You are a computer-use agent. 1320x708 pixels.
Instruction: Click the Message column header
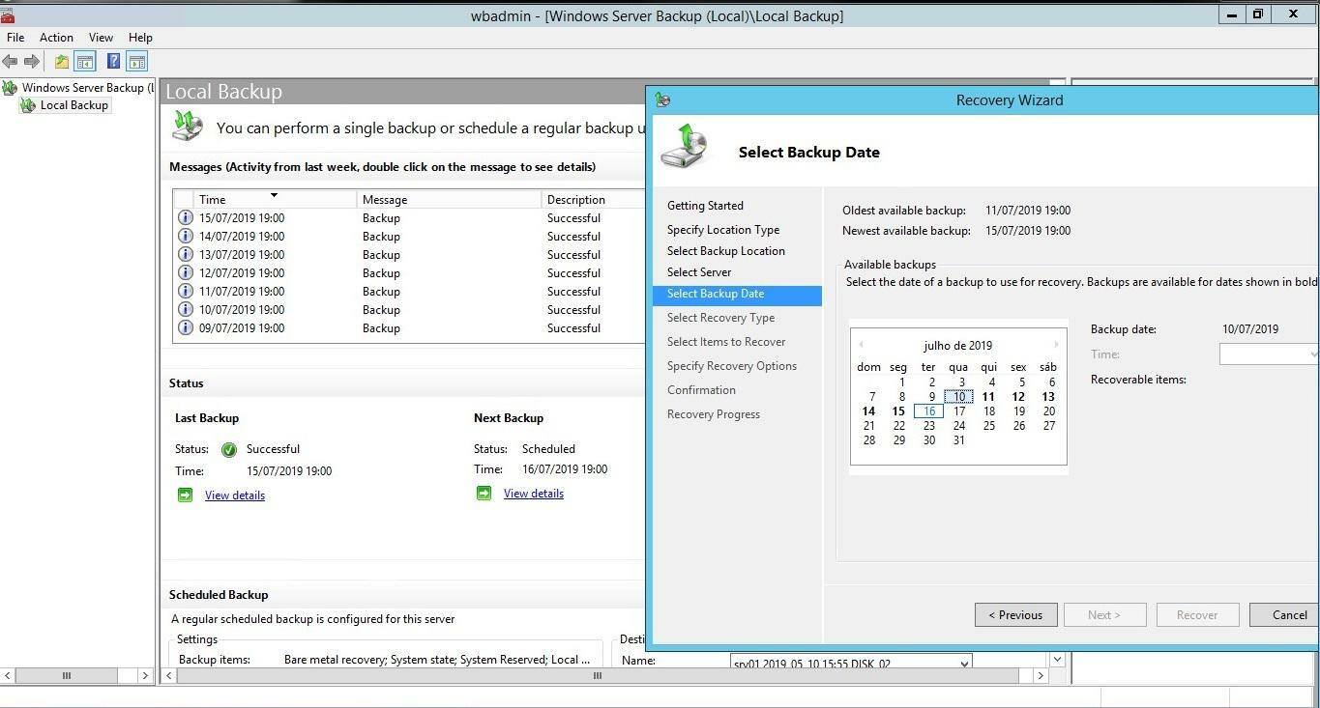[x=449, y=199]
